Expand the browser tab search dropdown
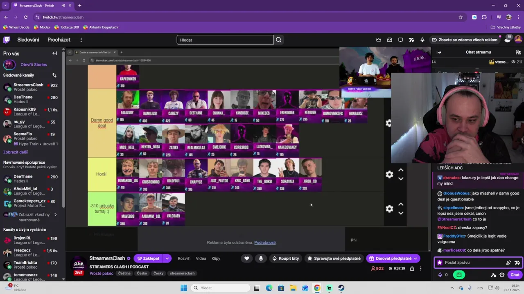This screenshot has height=294, width=524. pos(5,5)
